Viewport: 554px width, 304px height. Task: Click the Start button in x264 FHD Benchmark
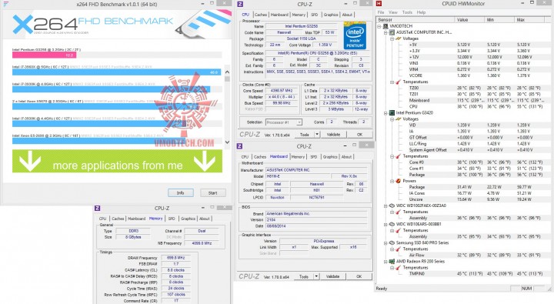point(212,193)
